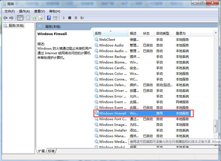Sort by the 启动类型 column header

164,33
